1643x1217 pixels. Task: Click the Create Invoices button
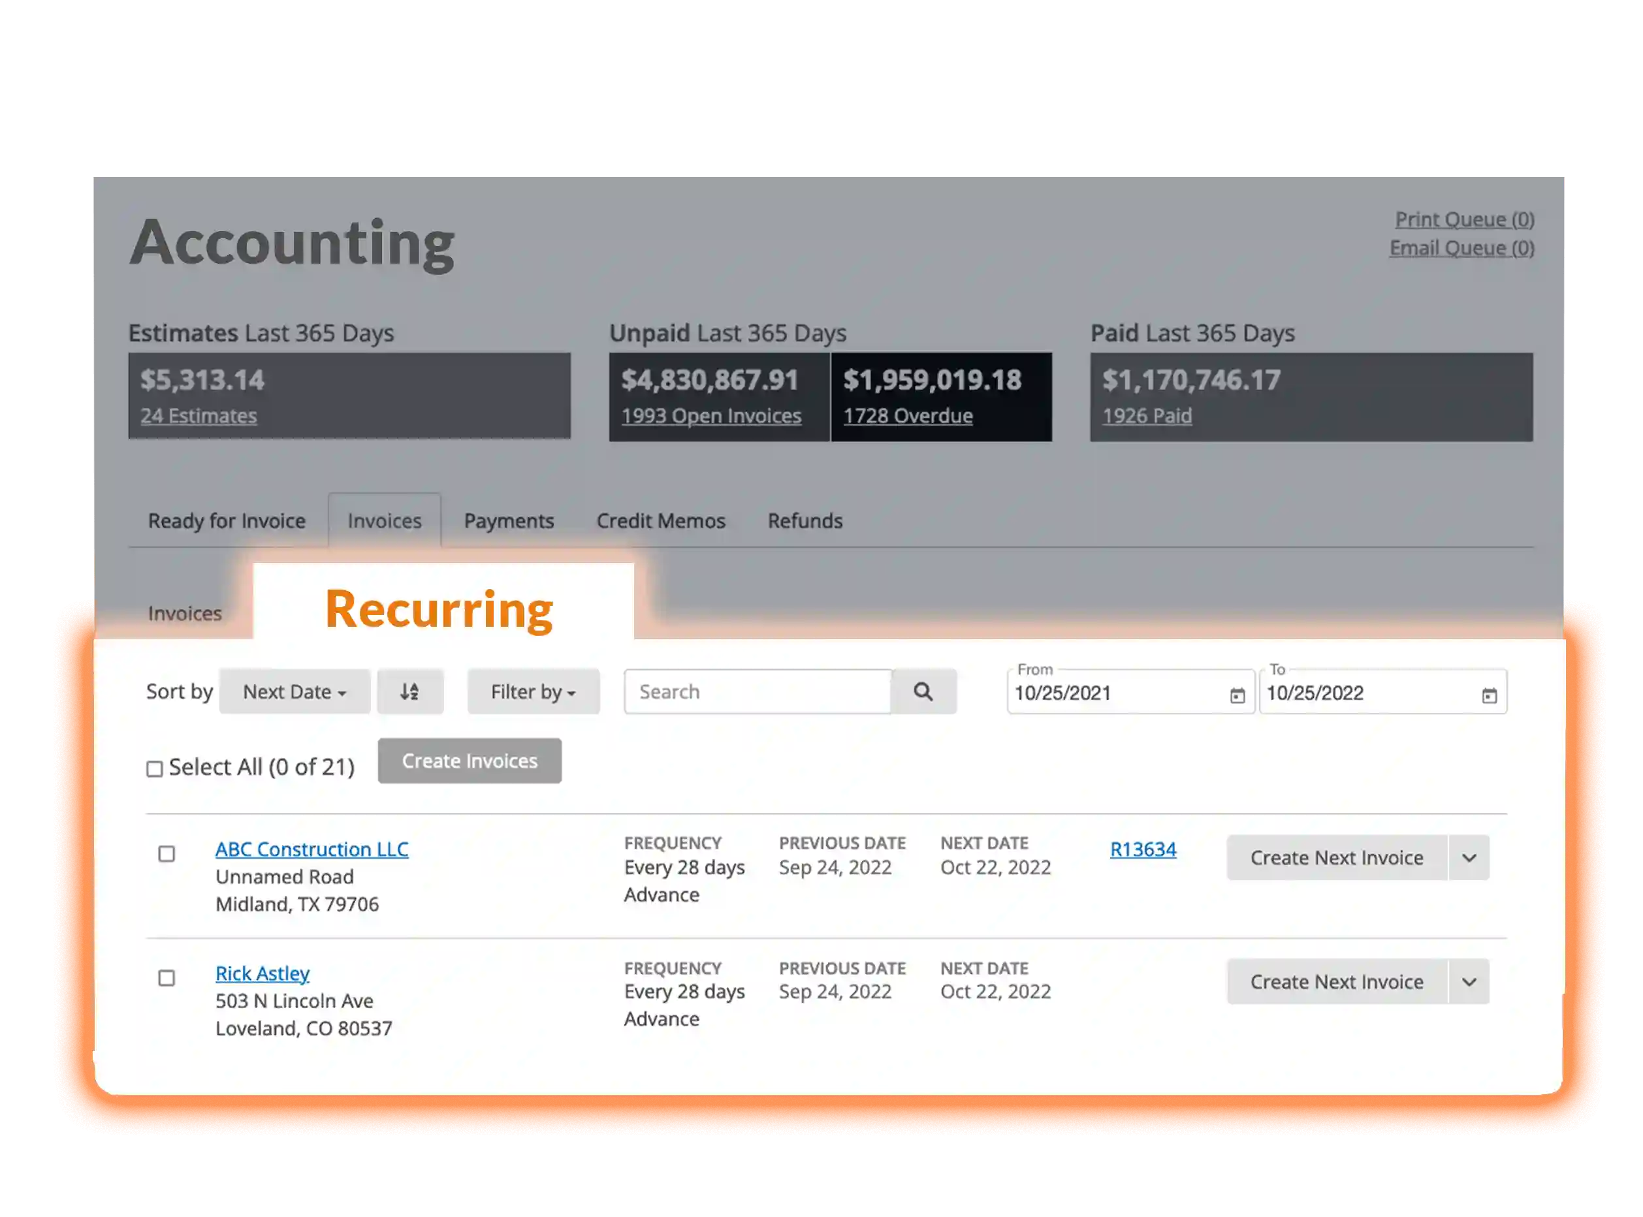470,760
